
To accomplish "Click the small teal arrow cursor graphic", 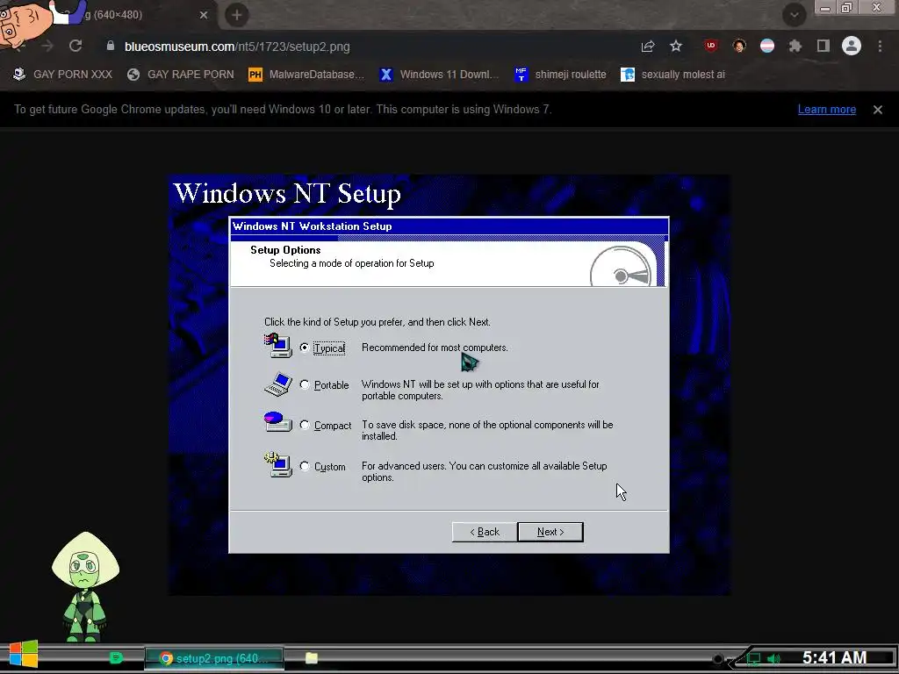I will pyautogui.click(x=469, y=362).
